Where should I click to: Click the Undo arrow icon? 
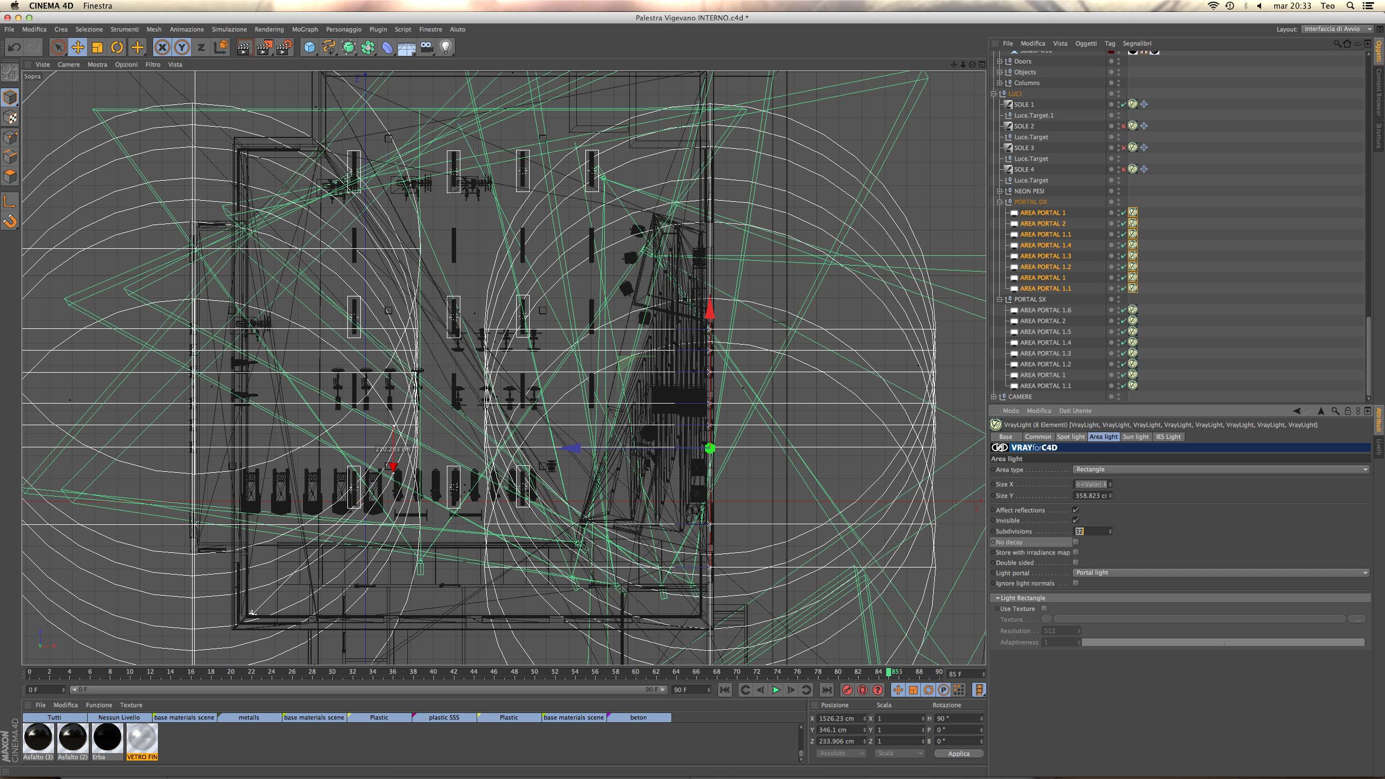(x=15, y=48)
